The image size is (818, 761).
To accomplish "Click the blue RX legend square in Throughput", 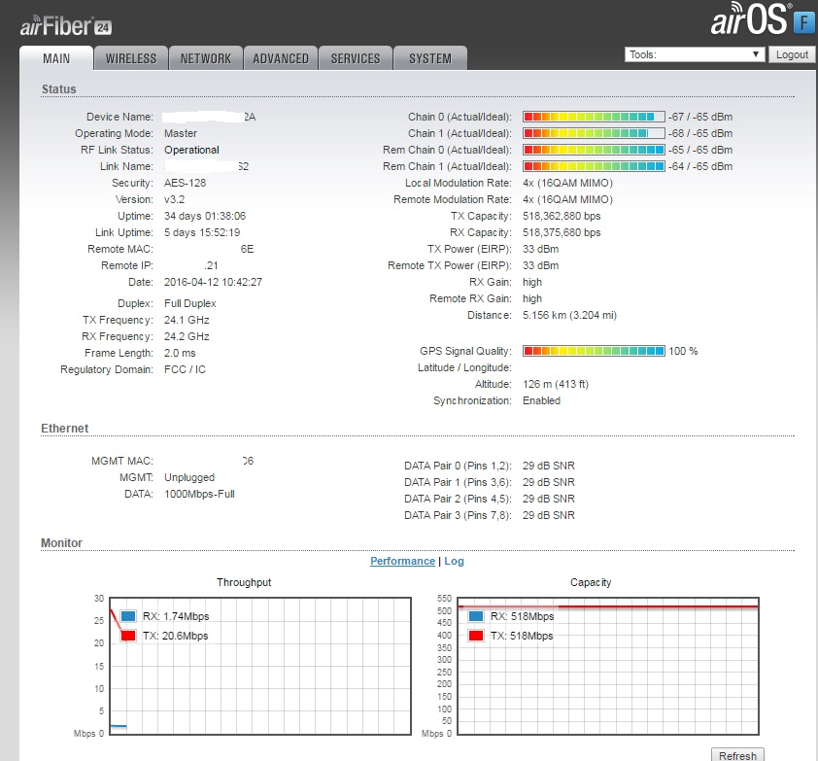I will (127, 616).
